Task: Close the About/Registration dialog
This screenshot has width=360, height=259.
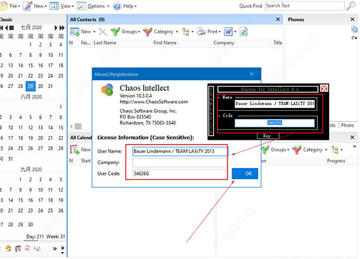Action: [x=252, y=74]
